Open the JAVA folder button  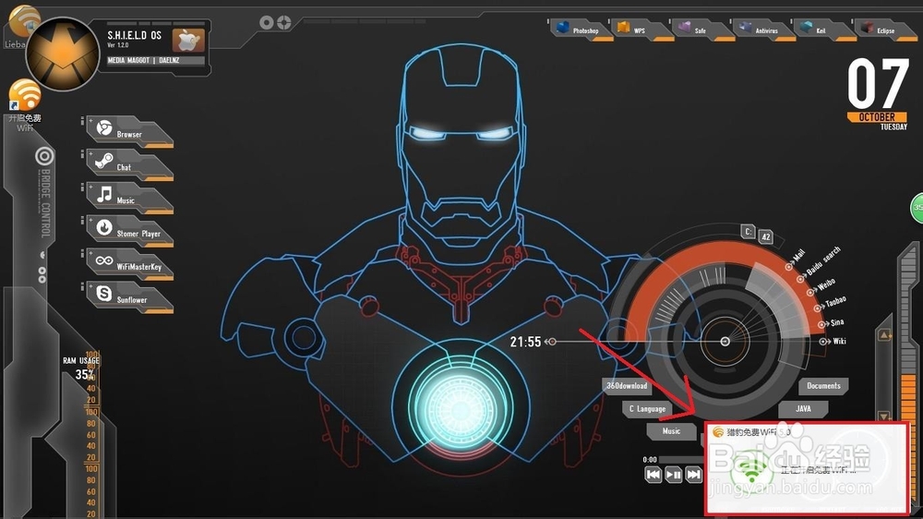coord(803,408)
